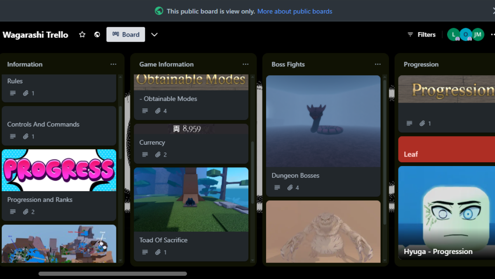Open the Progression and Ranks card

pyautogui.click(x=40, y=199)
